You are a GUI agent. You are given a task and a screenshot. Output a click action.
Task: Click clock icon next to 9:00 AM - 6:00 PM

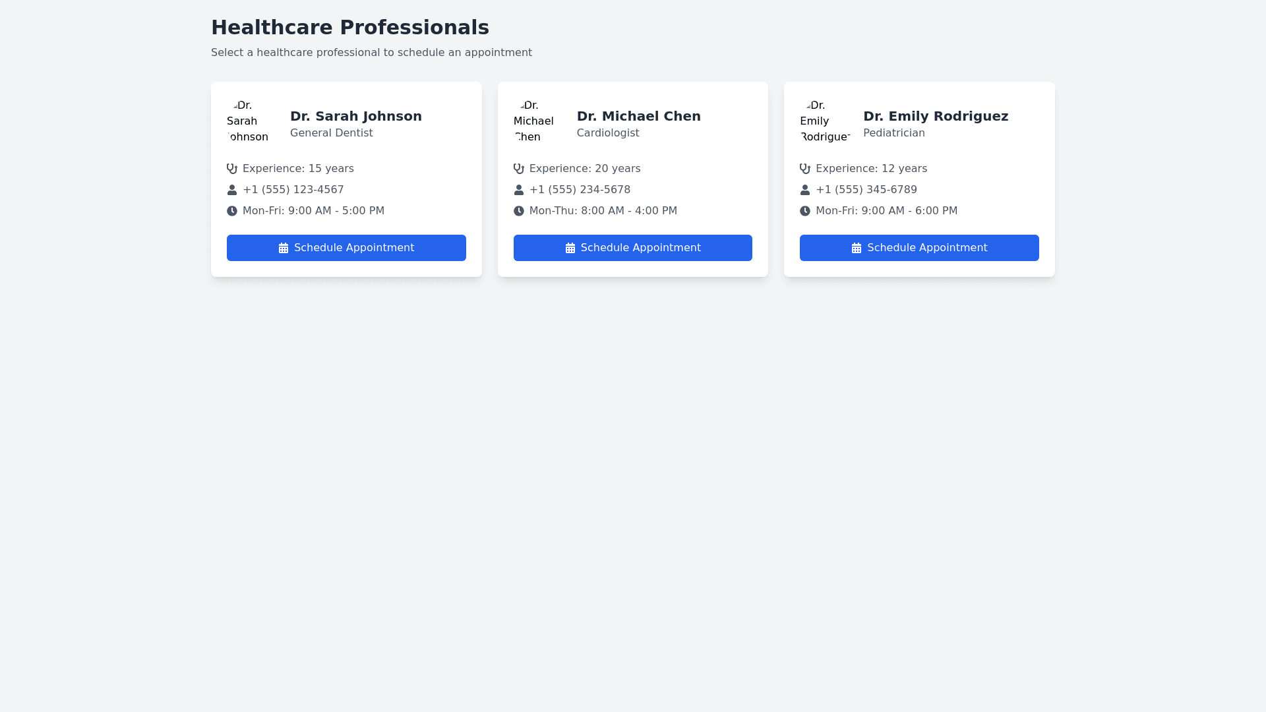pyautogui.click(x=805, y=211)
